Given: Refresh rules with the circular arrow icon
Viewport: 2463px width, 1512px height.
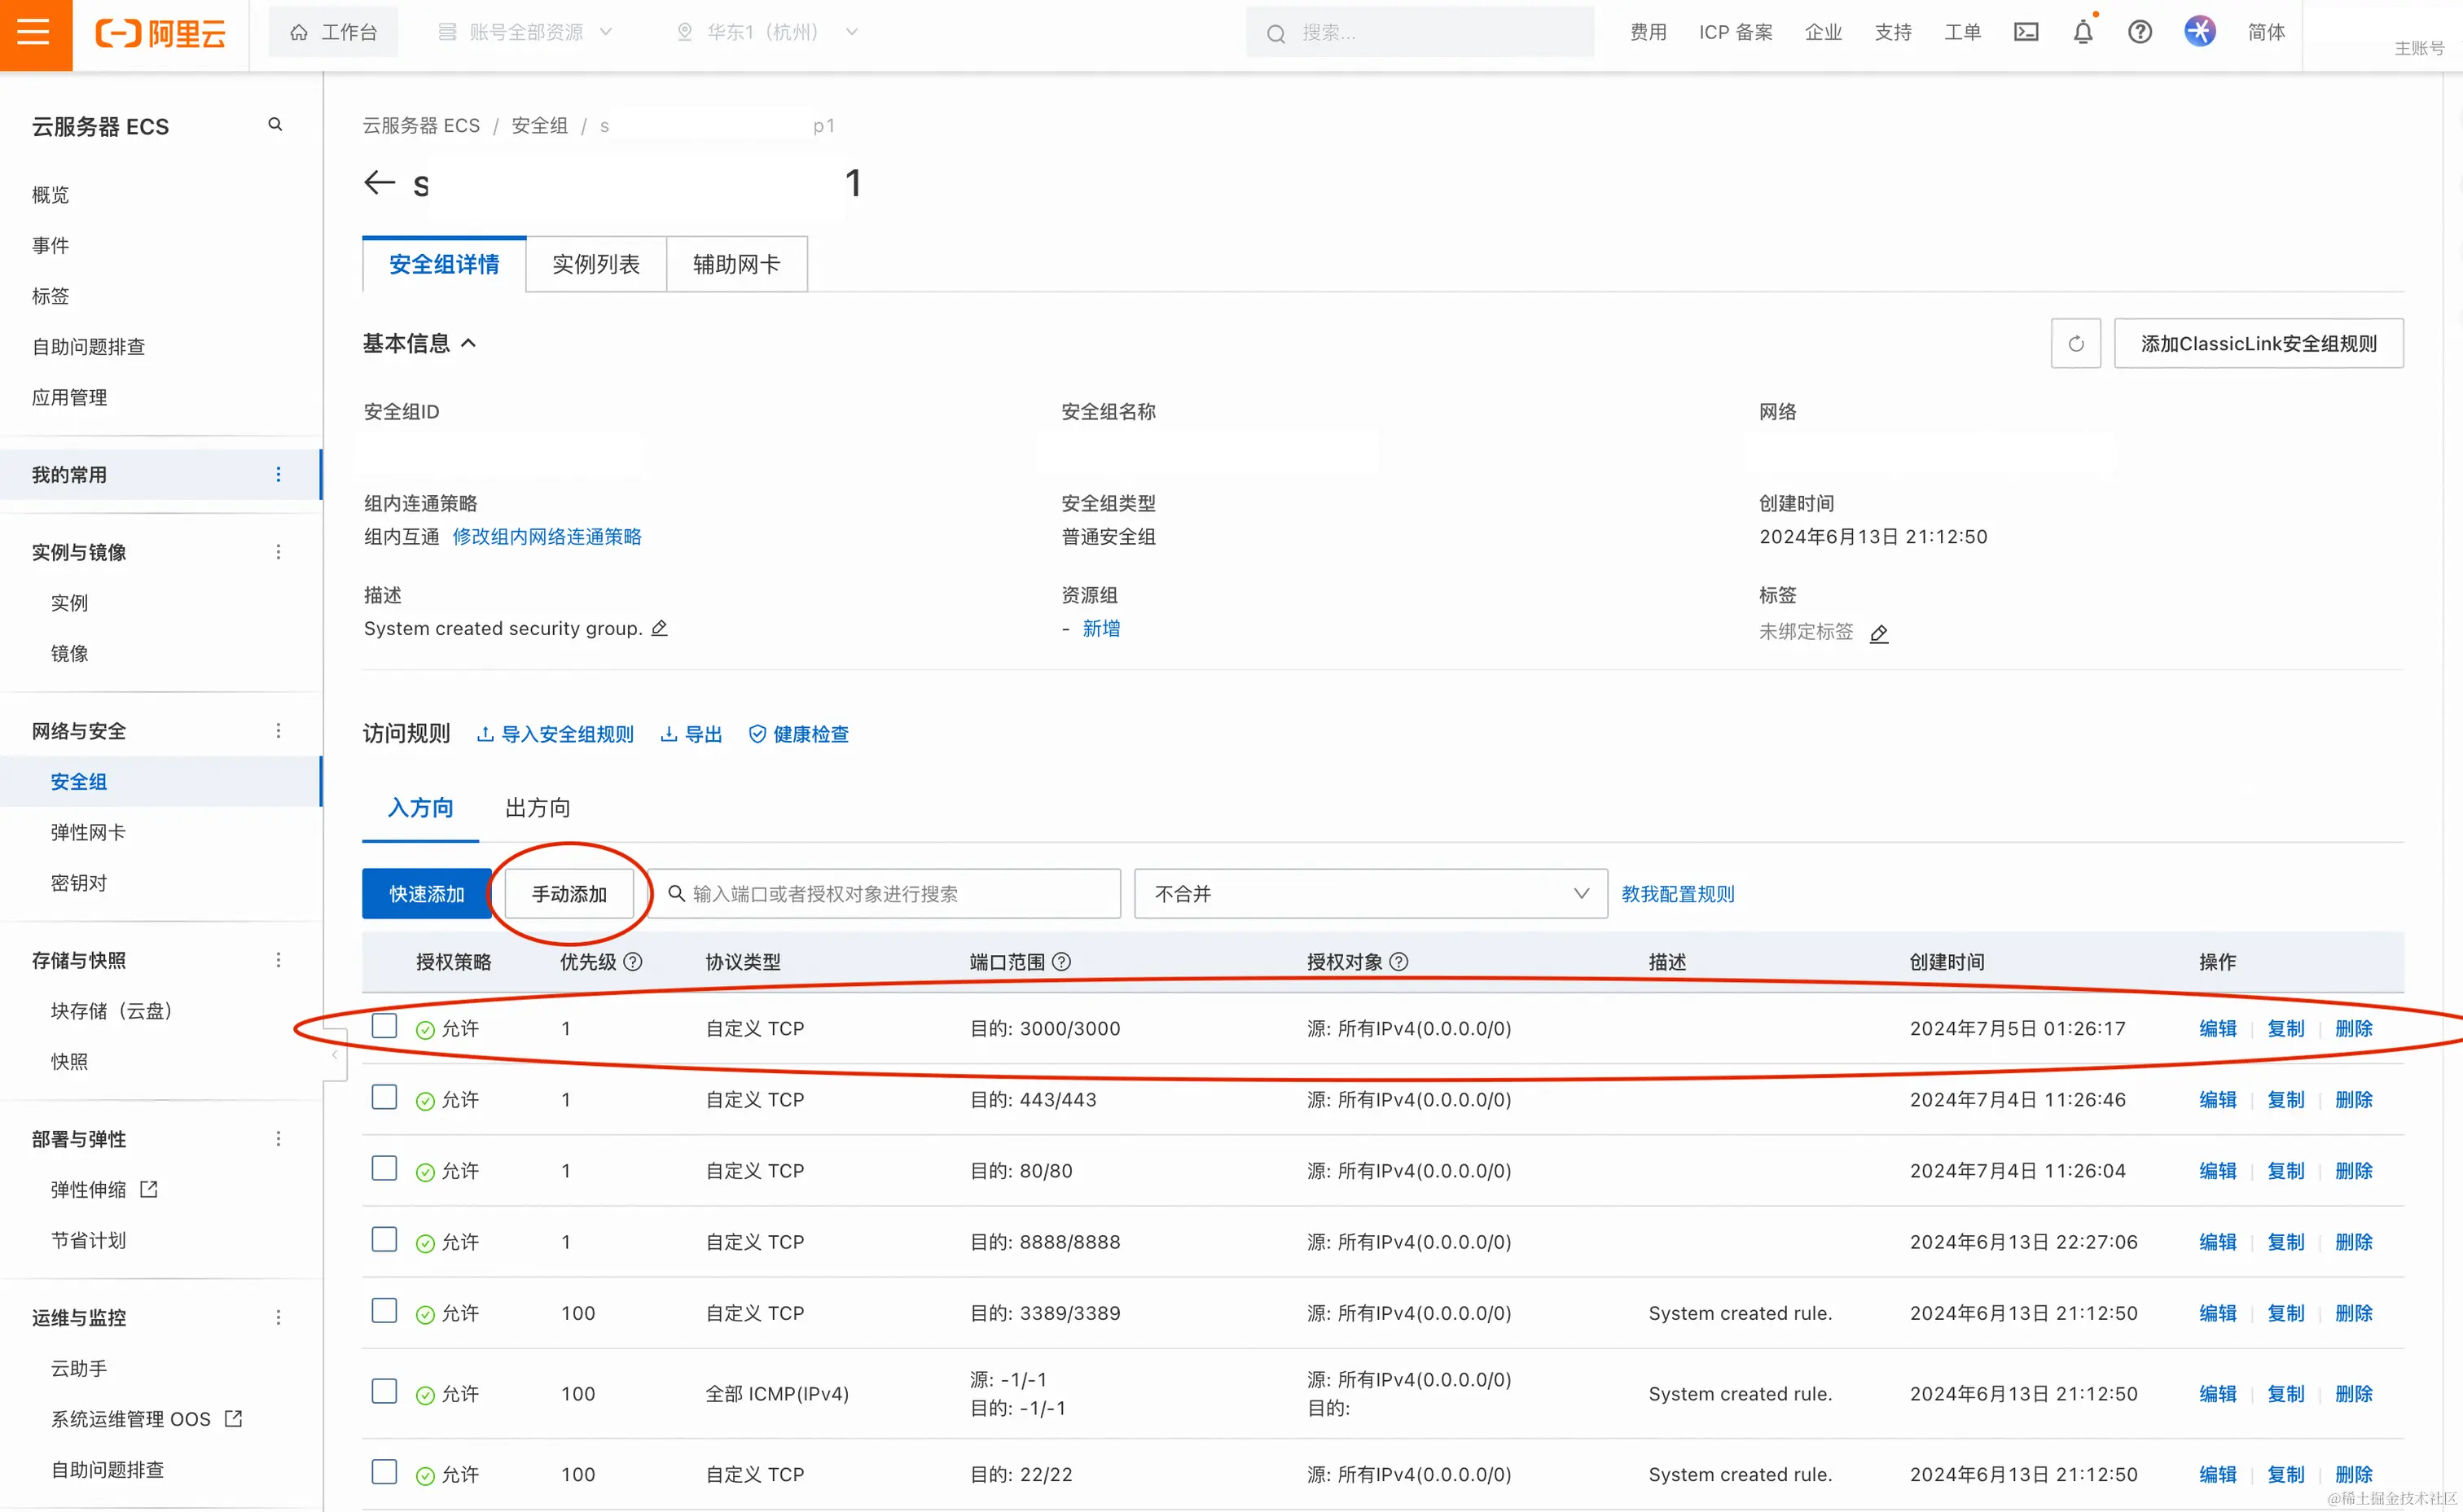Looking at the screenshot, I should pos(2076,343).
